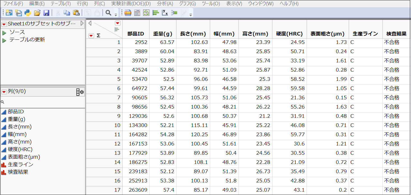Open the 行(R) menu
The image size is (411, 195).
click(x=82, y=4)
